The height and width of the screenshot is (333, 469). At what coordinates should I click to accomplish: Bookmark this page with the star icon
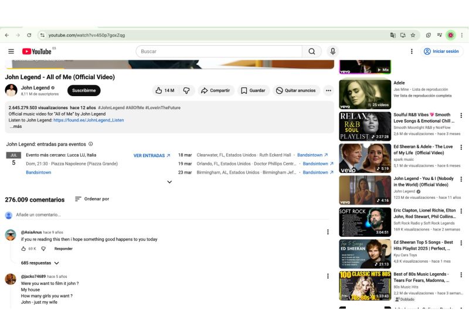tap(413, 35)
